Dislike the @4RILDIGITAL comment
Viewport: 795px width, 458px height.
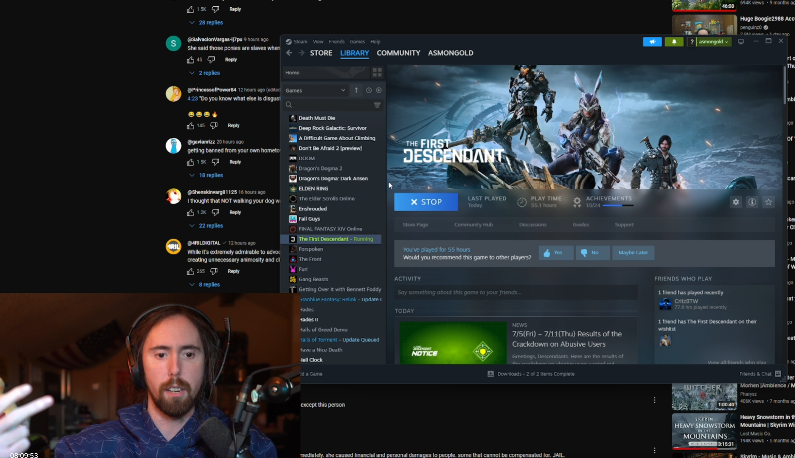[214, 271]
